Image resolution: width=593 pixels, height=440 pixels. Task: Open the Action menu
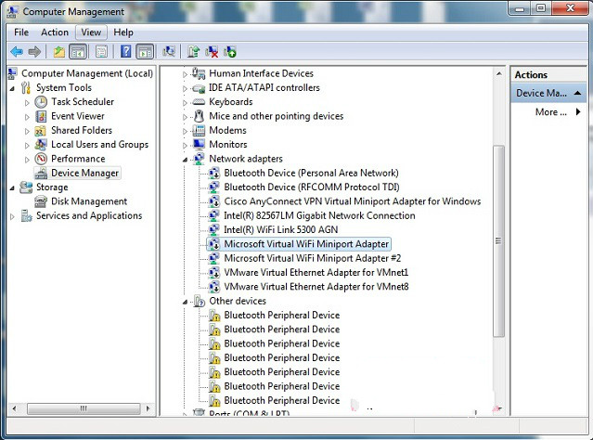(x=55, y=32)
